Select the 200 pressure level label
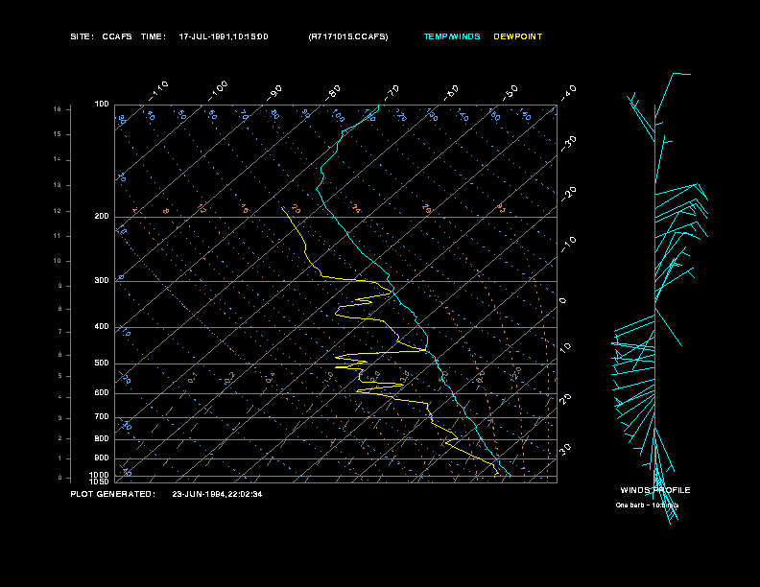The image size is (760, 587). click(102, 217)
